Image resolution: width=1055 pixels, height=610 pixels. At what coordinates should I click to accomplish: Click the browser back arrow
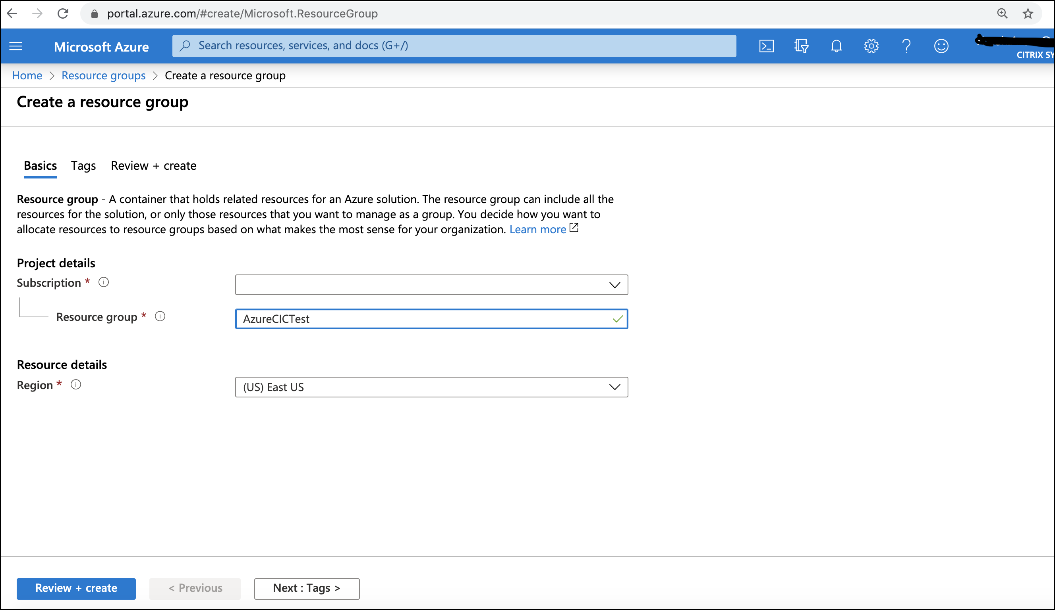[x=12, y=13]
